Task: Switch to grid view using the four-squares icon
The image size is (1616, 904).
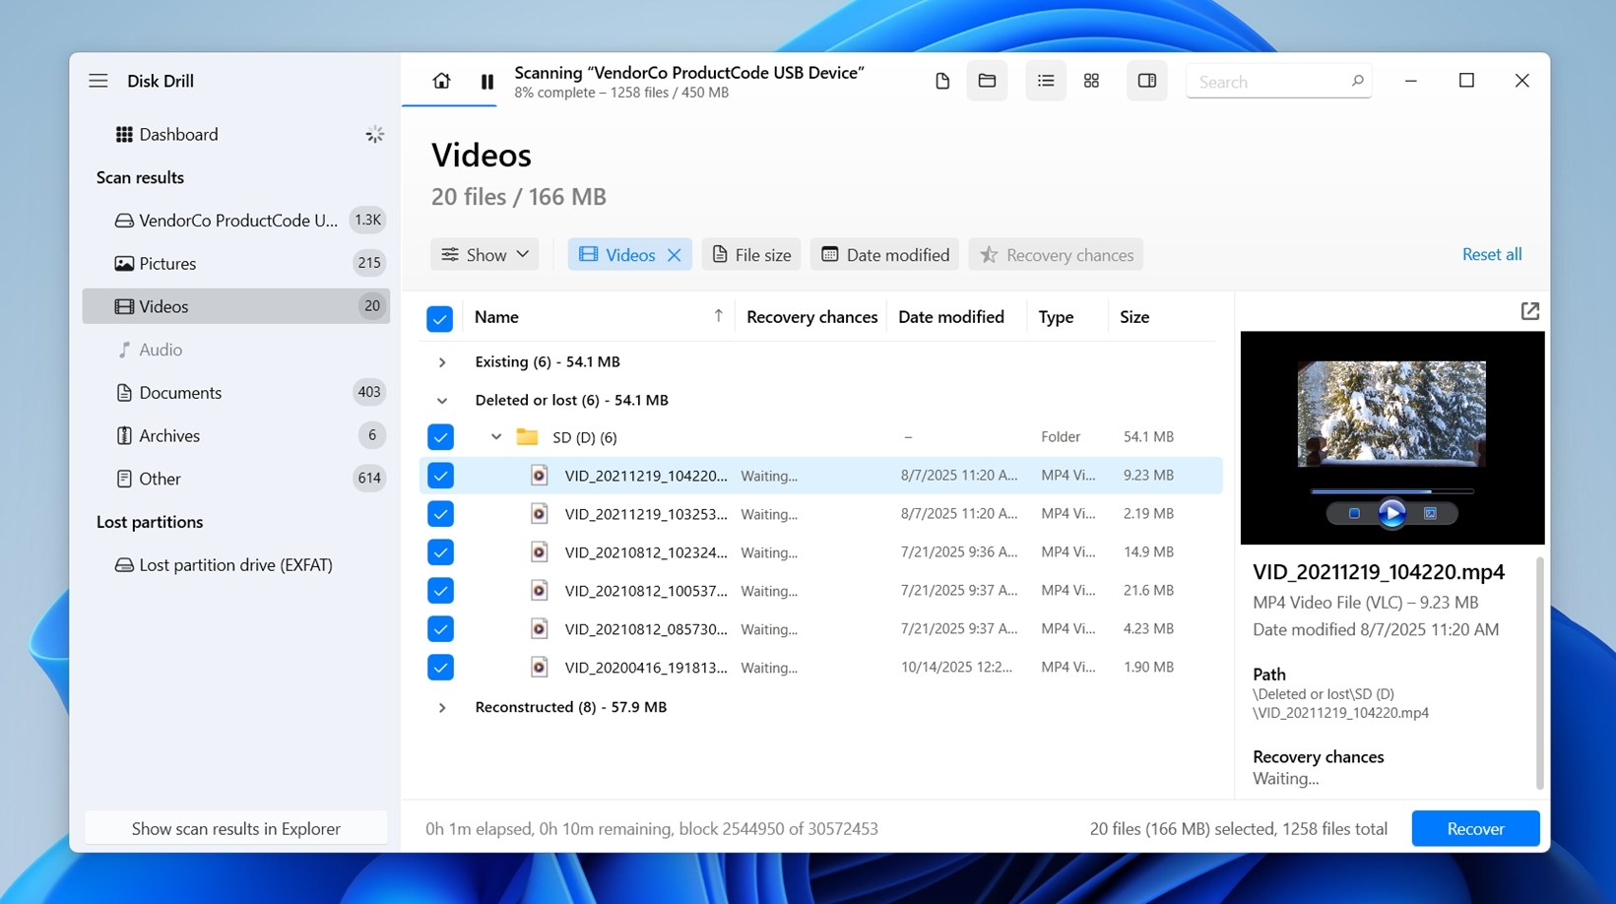Action: pos(1091,80)
